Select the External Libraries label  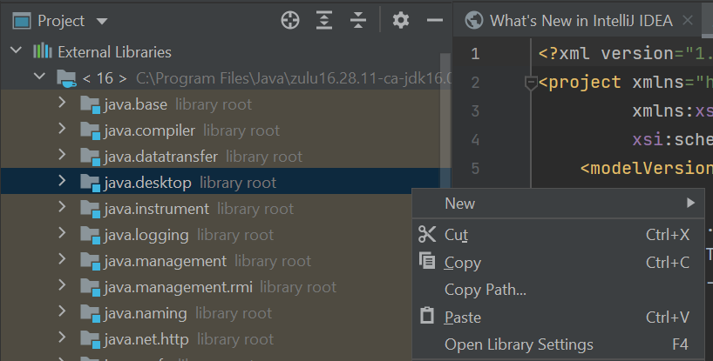tap(114, 52)
